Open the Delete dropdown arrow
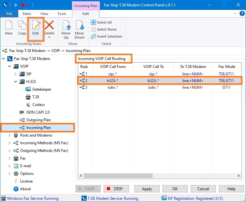 [49, 37]
